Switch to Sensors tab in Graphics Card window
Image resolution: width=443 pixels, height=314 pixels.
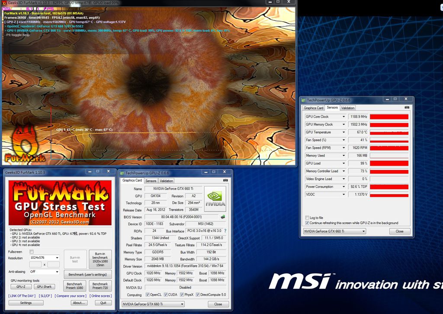pos(151,181)
